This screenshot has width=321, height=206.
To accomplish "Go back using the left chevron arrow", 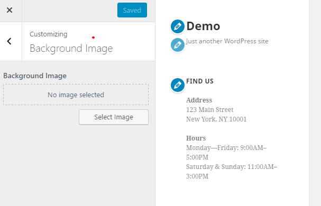I will (x=9, y=41).
